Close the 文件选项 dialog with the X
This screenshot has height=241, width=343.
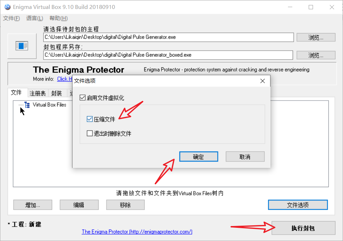[263, 81]
